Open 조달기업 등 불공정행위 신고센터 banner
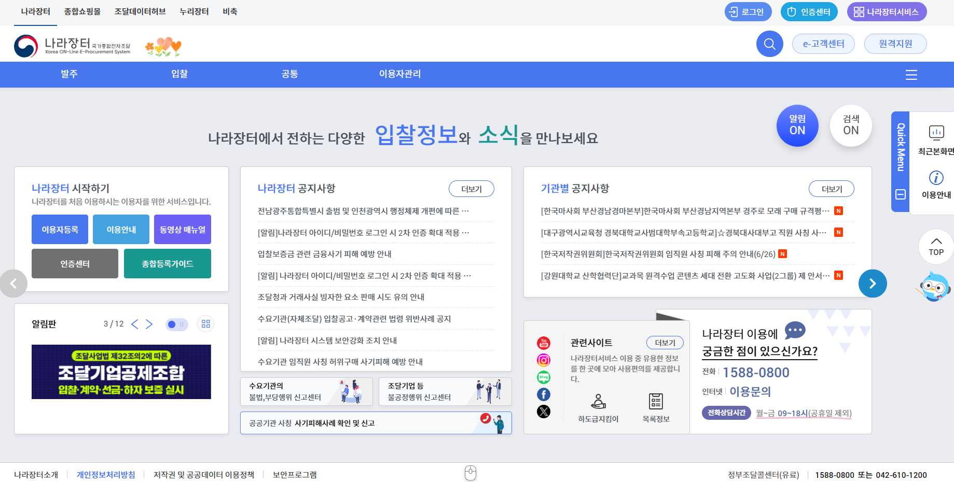This screenshot has width=954, height=482. click(446, 391)
